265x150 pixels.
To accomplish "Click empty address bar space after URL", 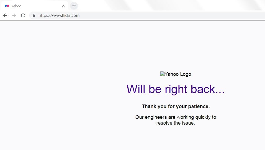I will coord(169,15).
